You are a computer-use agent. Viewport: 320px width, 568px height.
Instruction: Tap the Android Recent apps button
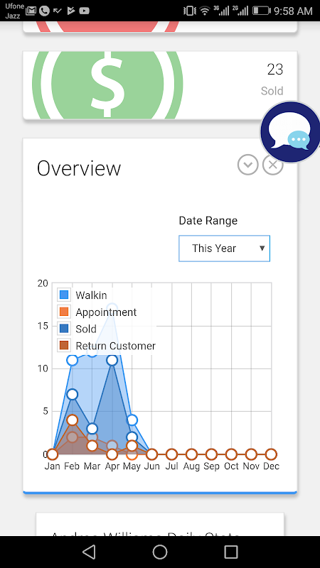(231, 552)
